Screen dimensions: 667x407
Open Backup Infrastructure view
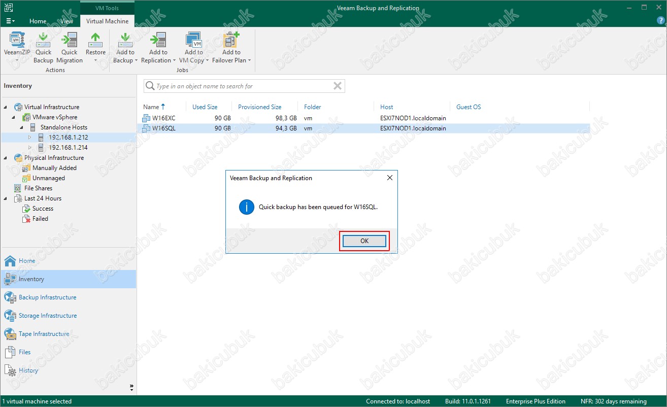click(x=68, y=297)
